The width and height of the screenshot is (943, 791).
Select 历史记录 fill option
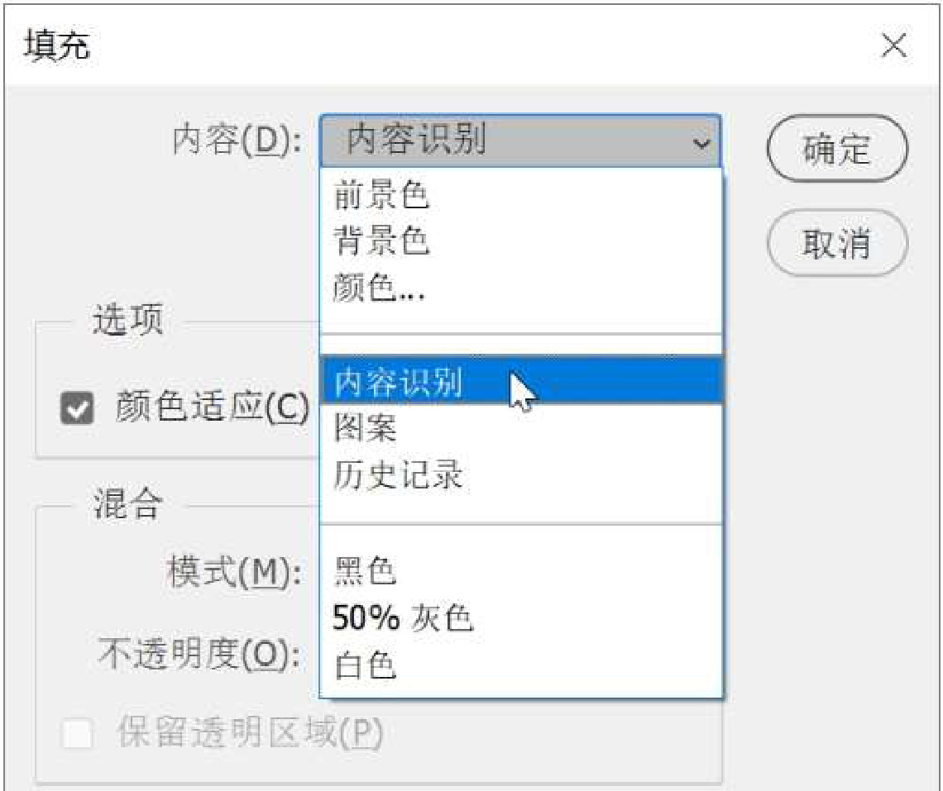point(399,475)
